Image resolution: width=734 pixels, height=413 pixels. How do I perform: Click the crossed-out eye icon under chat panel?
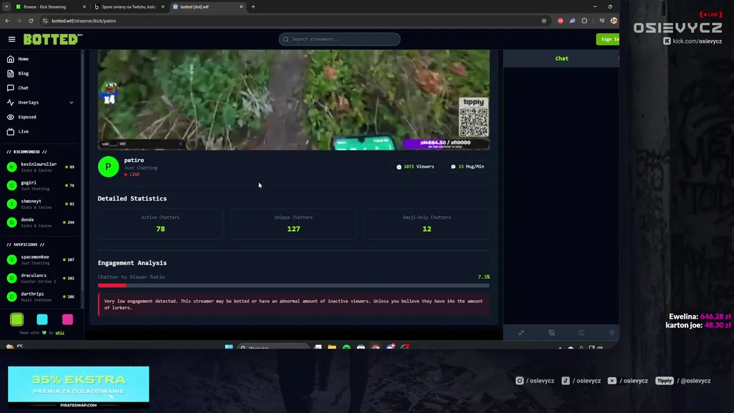point(552,333)
